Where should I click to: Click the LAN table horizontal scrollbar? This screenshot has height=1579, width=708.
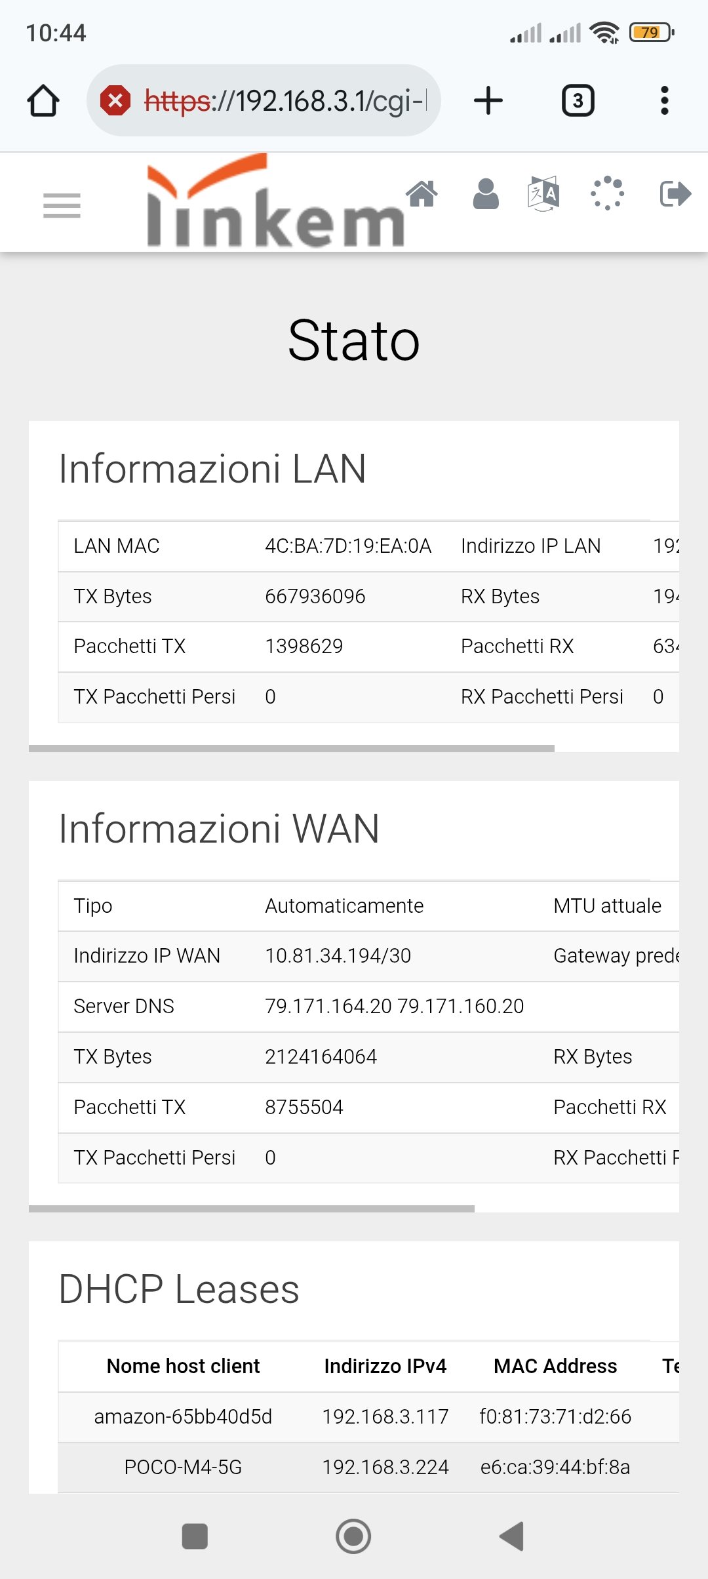point(292,748)
